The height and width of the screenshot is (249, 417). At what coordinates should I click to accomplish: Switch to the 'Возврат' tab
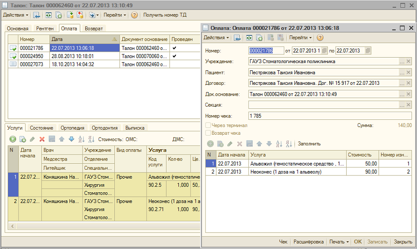click(x=93, y=28)
